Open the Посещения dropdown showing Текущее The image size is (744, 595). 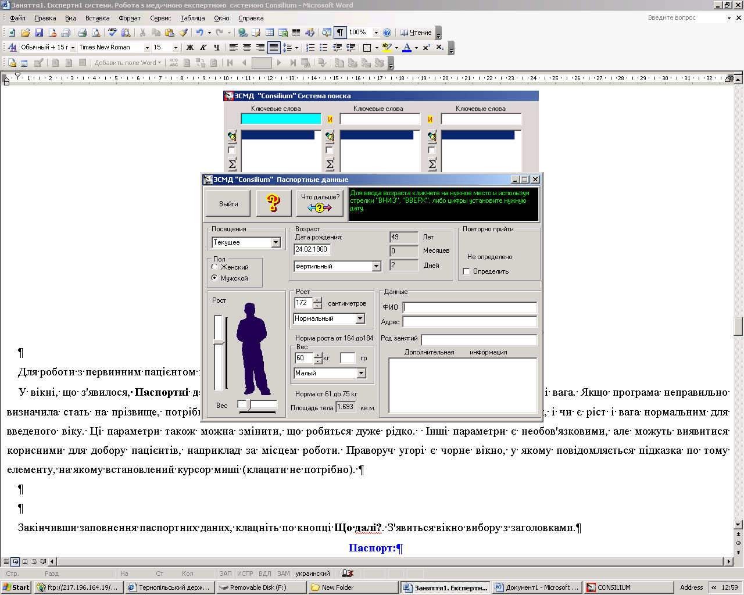pos(276,242)
